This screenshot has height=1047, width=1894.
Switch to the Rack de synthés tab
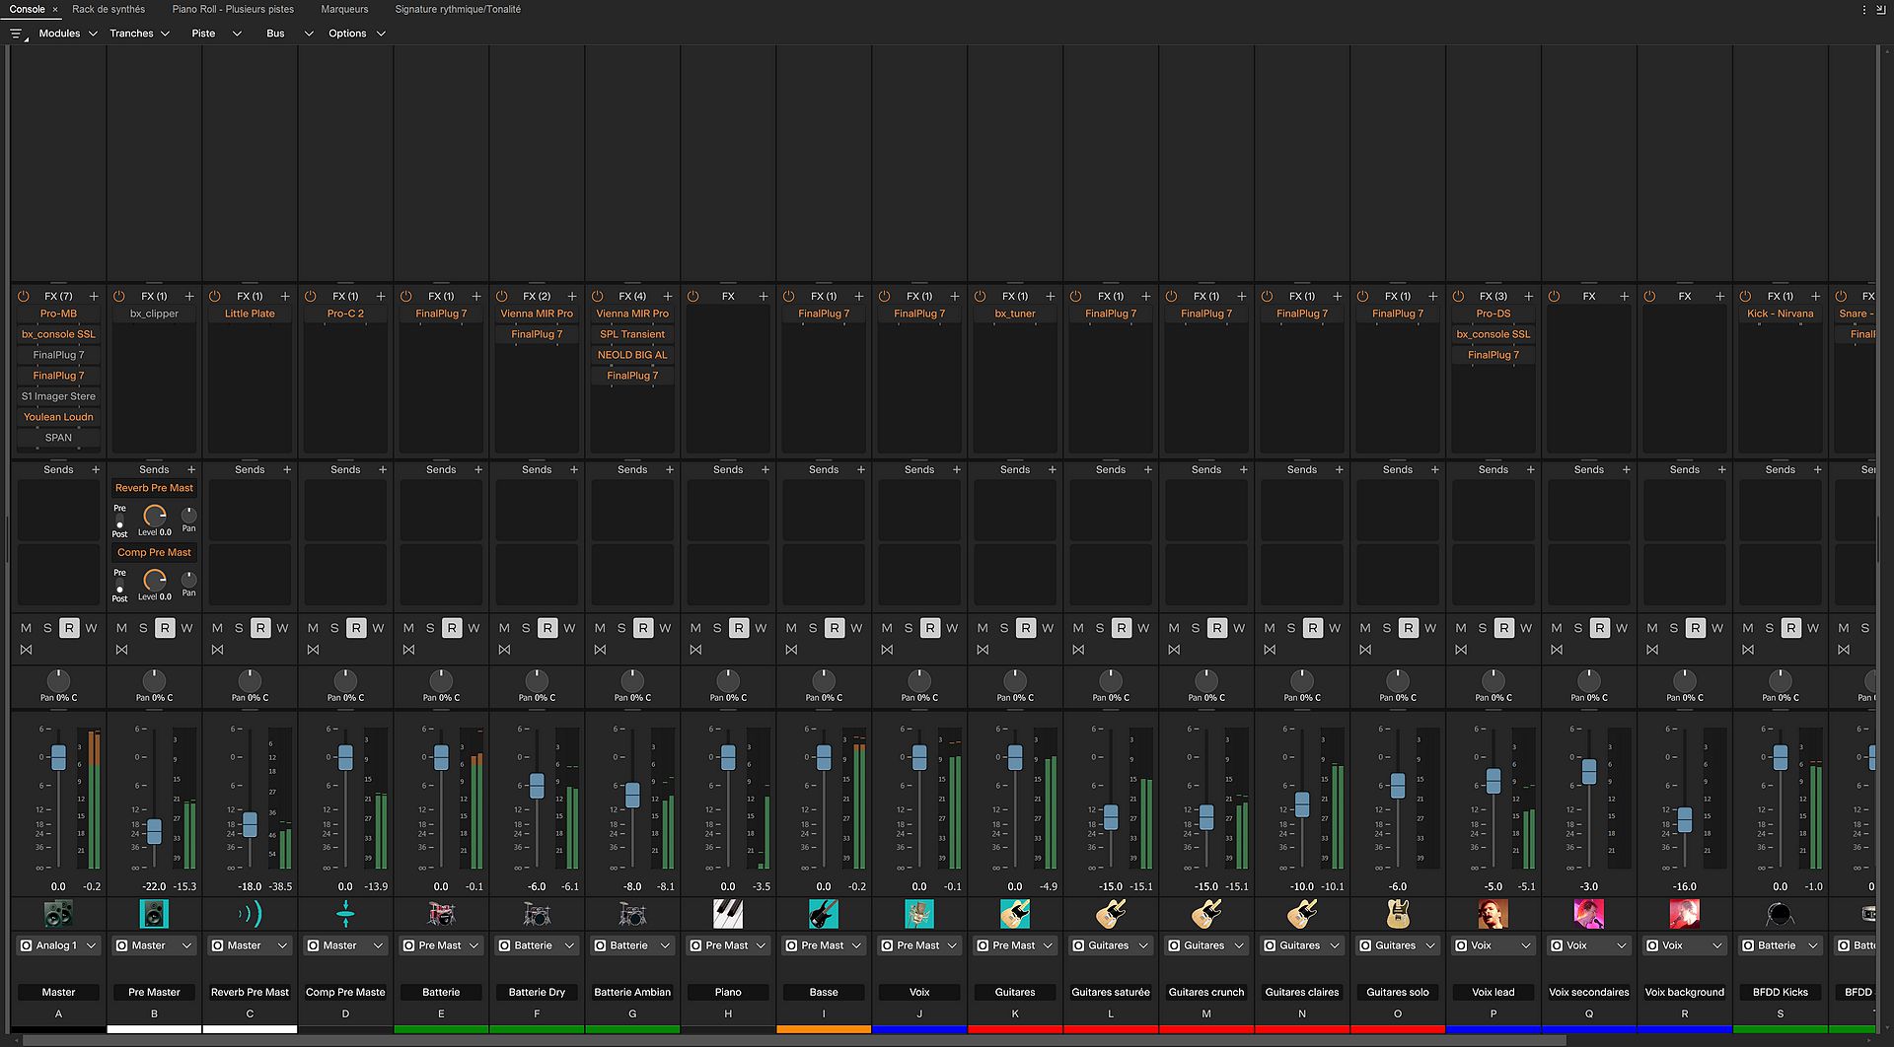pyautogui.click(x=109, y=9)
